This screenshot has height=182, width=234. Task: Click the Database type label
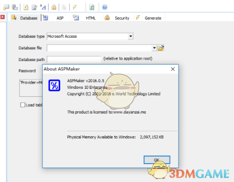(31, 36)
